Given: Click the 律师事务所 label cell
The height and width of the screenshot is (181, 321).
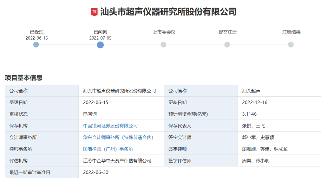Looking at the screenshot, I should pyautogui.click(x=42, y=149).
